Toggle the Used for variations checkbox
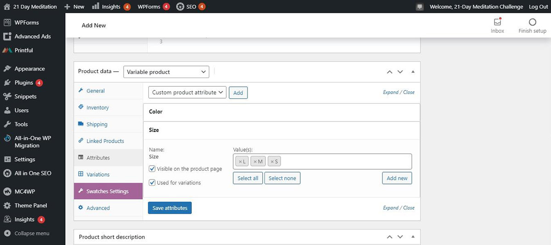This screenshot has width=551, height=245. point(152,183)
